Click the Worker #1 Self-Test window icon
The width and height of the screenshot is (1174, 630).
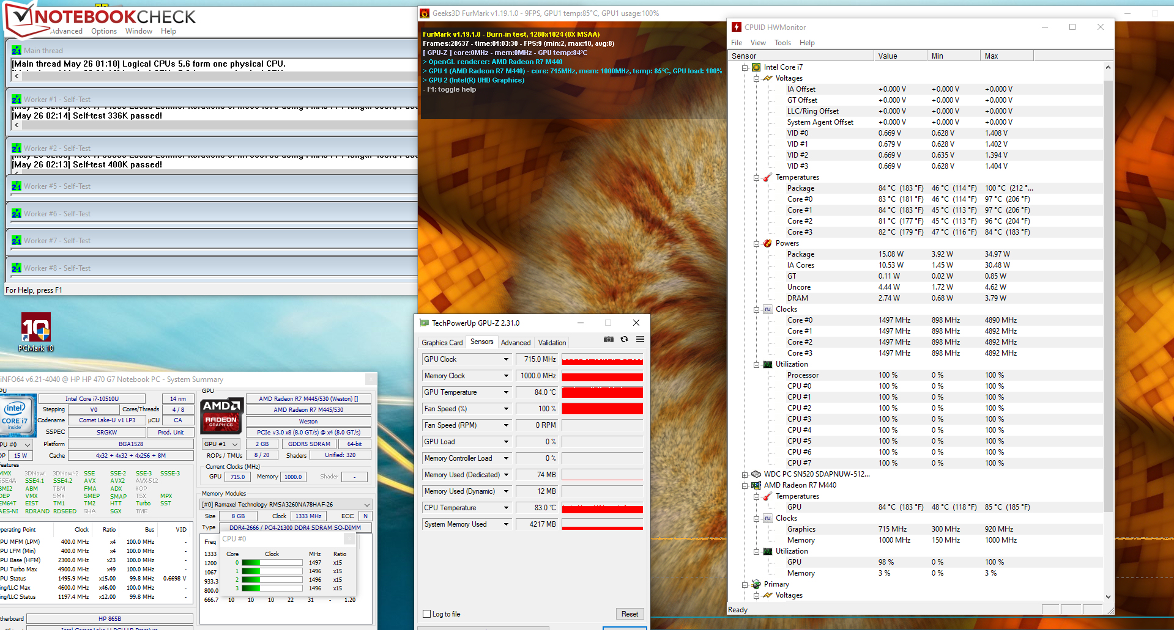click(x=17, y=100)
